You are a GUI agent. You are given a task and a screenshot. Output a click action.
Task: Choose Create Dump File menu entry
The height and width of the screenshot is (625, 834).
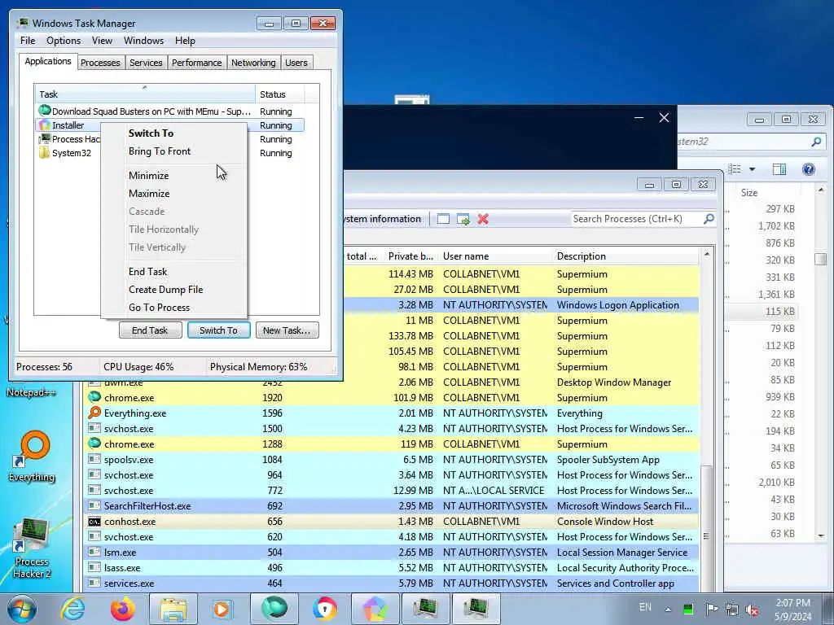click(x=166, y=290)
